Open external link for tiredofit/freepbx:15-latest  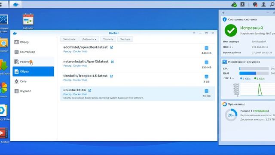111,76
